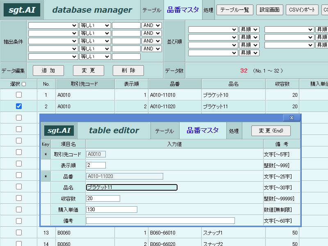The height and width of the screenshot is (246, 328).
Task: Open the first 昇順 order dropdown
Action: pos(249,30)
